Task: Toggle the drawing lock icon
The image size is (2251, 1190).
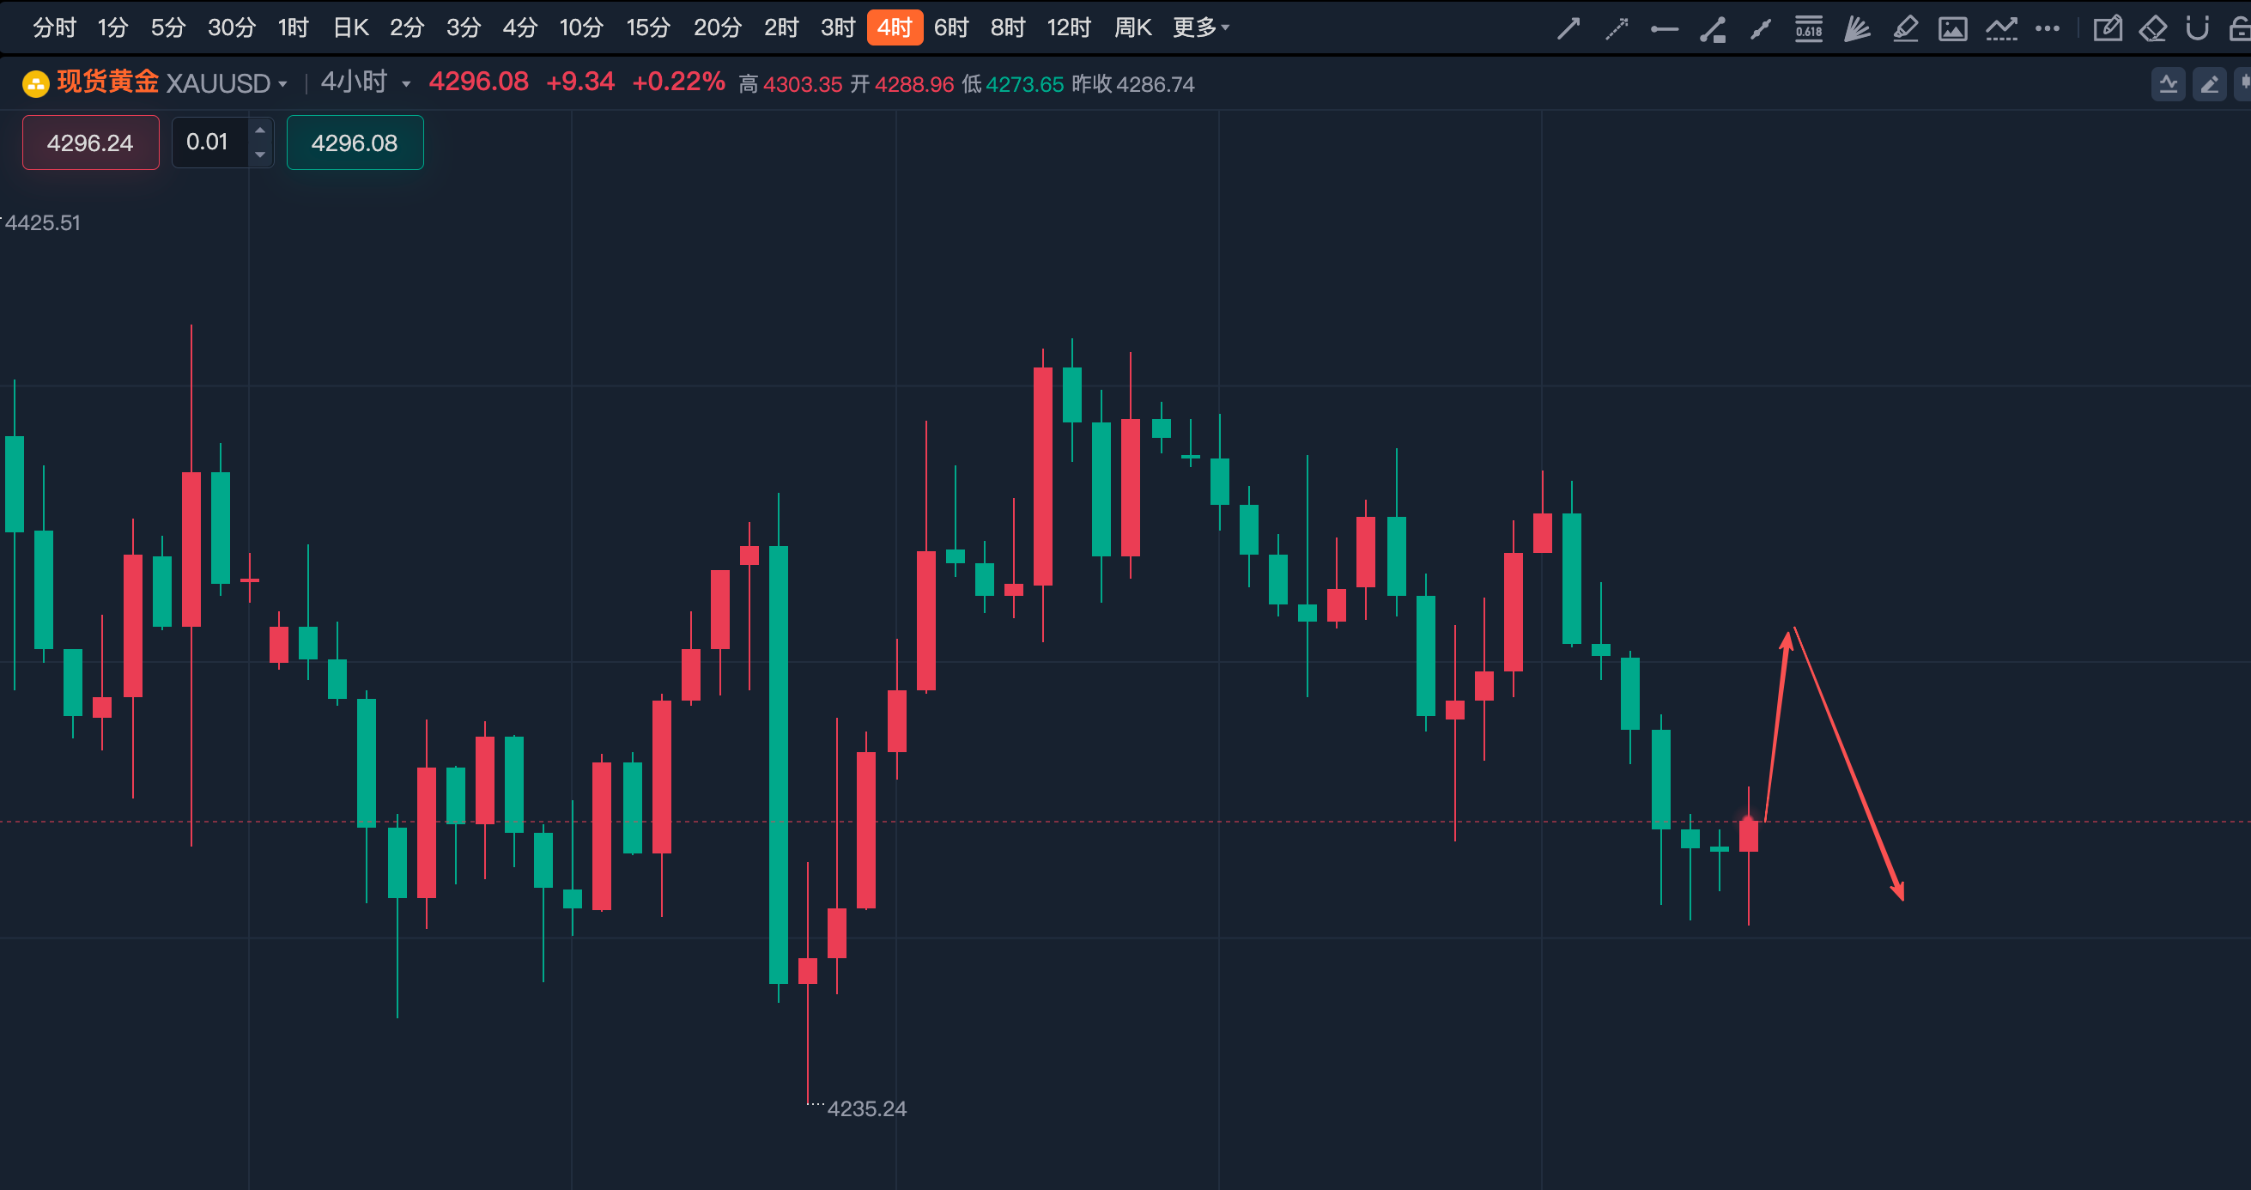Action: [2241, 29]
